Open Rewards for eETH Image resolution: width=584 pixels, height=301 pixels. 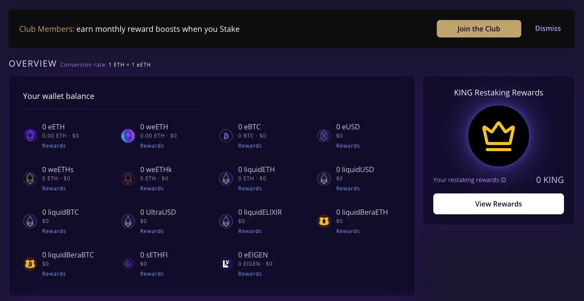pyautogui.click(x=54, y=145)
